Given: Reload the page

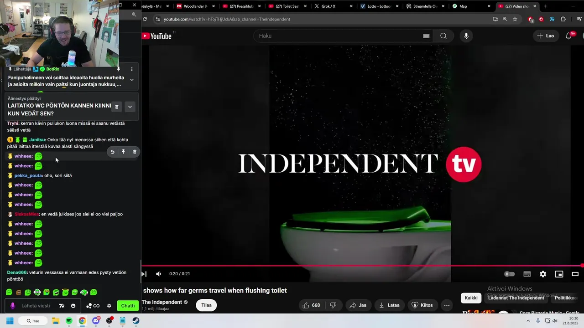Looking at the screenshot, I should click(x=145, y=19).
